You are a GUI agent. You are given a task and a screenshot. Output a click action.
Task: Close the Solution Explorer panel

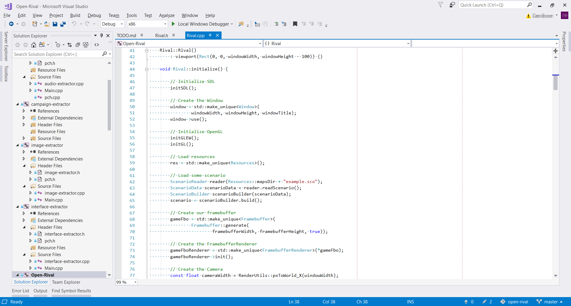click(x=108, y=35)
